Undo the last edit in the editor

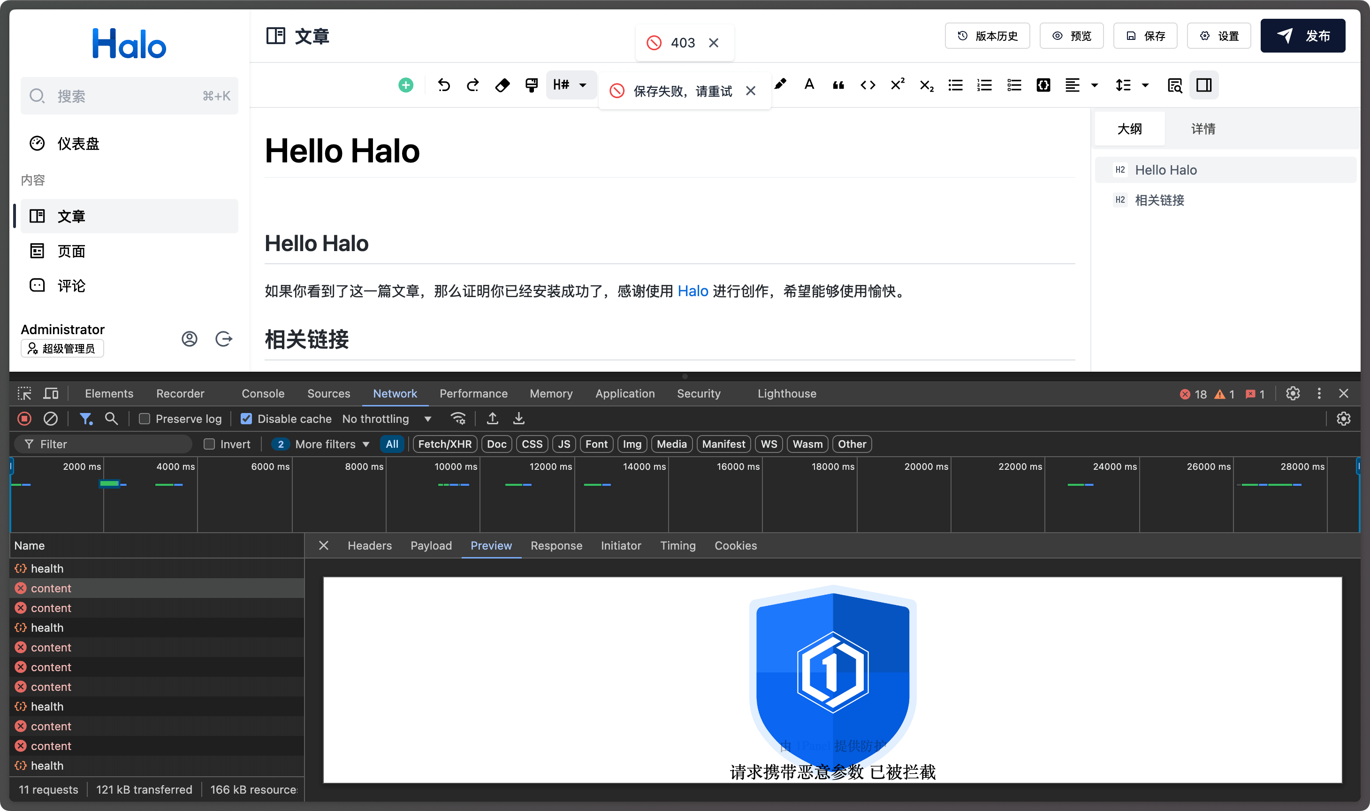443,85
